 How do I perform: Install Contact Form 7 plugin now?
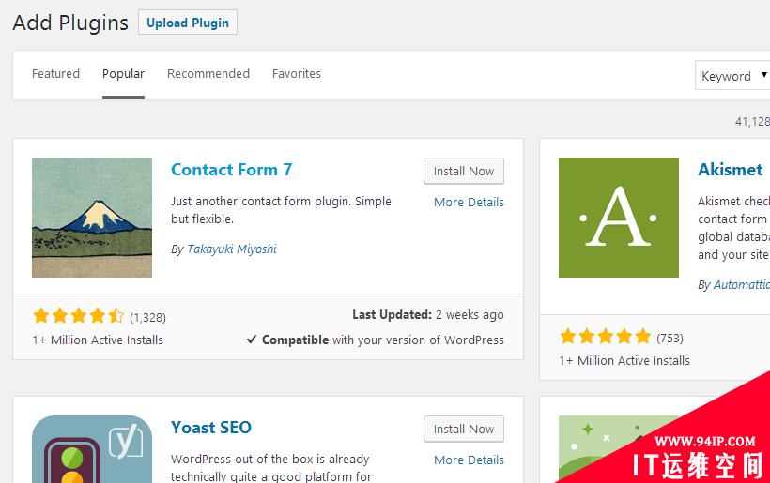pos(464,171)
